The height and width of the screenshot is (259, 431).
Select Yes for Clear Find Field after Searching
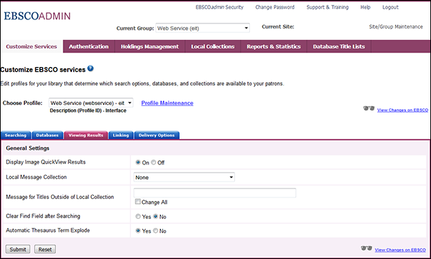click(x=138, y=216)
